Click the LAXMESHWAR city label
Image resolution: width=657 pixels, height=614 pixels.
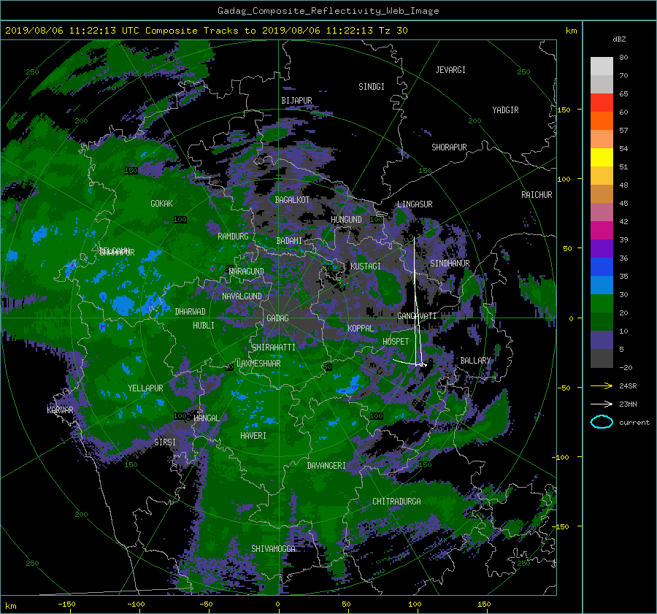coord(258,364)
